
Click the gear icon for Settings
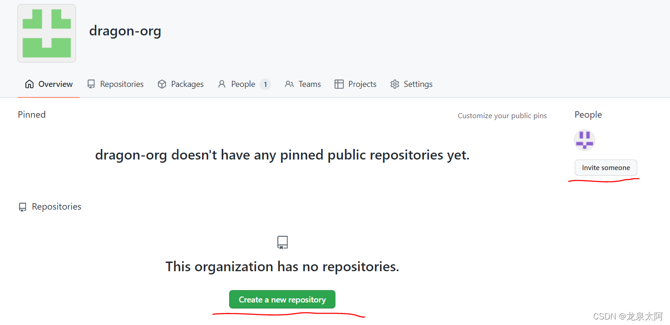[x=395, y=84]
